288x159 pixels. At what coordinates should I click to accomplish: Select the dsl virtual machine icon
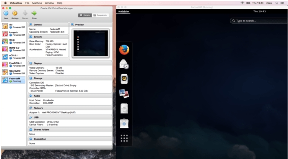(x=5, y=26)
